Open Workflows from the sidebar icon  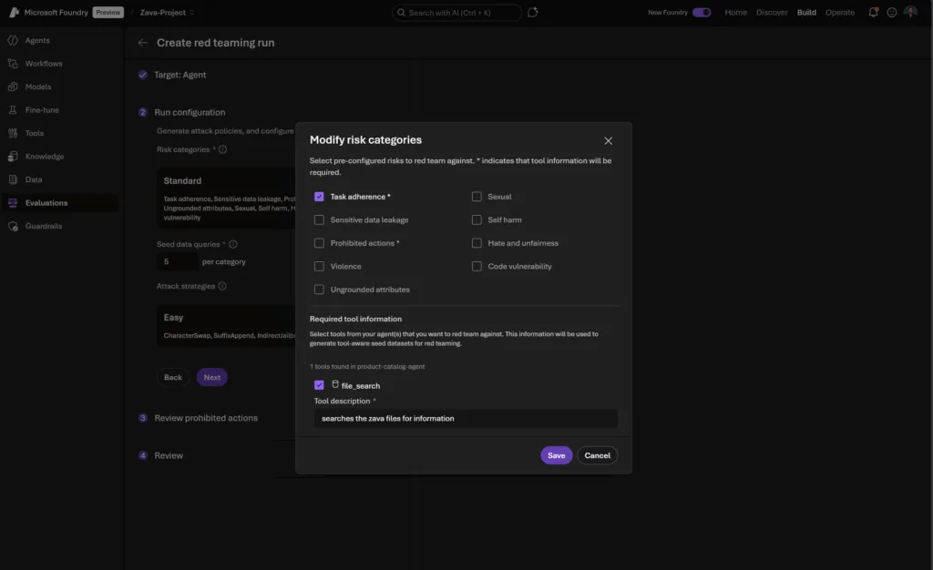click(x=13, y=64)
